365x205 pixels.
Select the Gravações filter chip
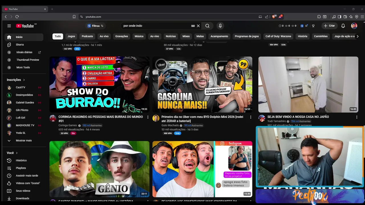[121, 36]
